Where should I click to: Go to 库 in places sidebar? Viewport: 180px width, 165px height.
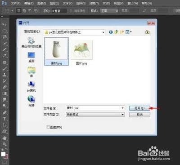click(31, 72)
